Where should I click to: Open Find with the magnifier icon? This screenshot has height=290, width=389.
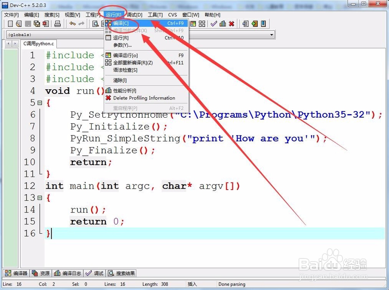(95, 24)
